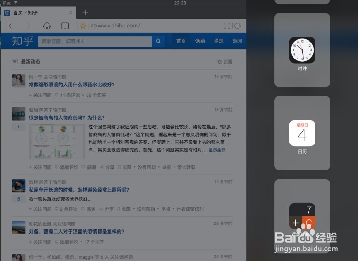Image resolution: width=358 pixels, height=261 pixels.
Task: Open 倪一宁's avatar in first feed item
Action: 18,80
